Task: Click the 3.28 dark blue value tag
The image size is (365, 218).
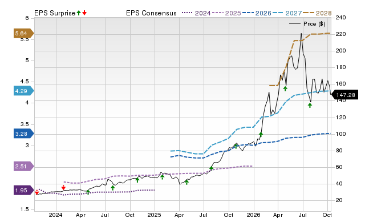Action: tap(23, 134)
